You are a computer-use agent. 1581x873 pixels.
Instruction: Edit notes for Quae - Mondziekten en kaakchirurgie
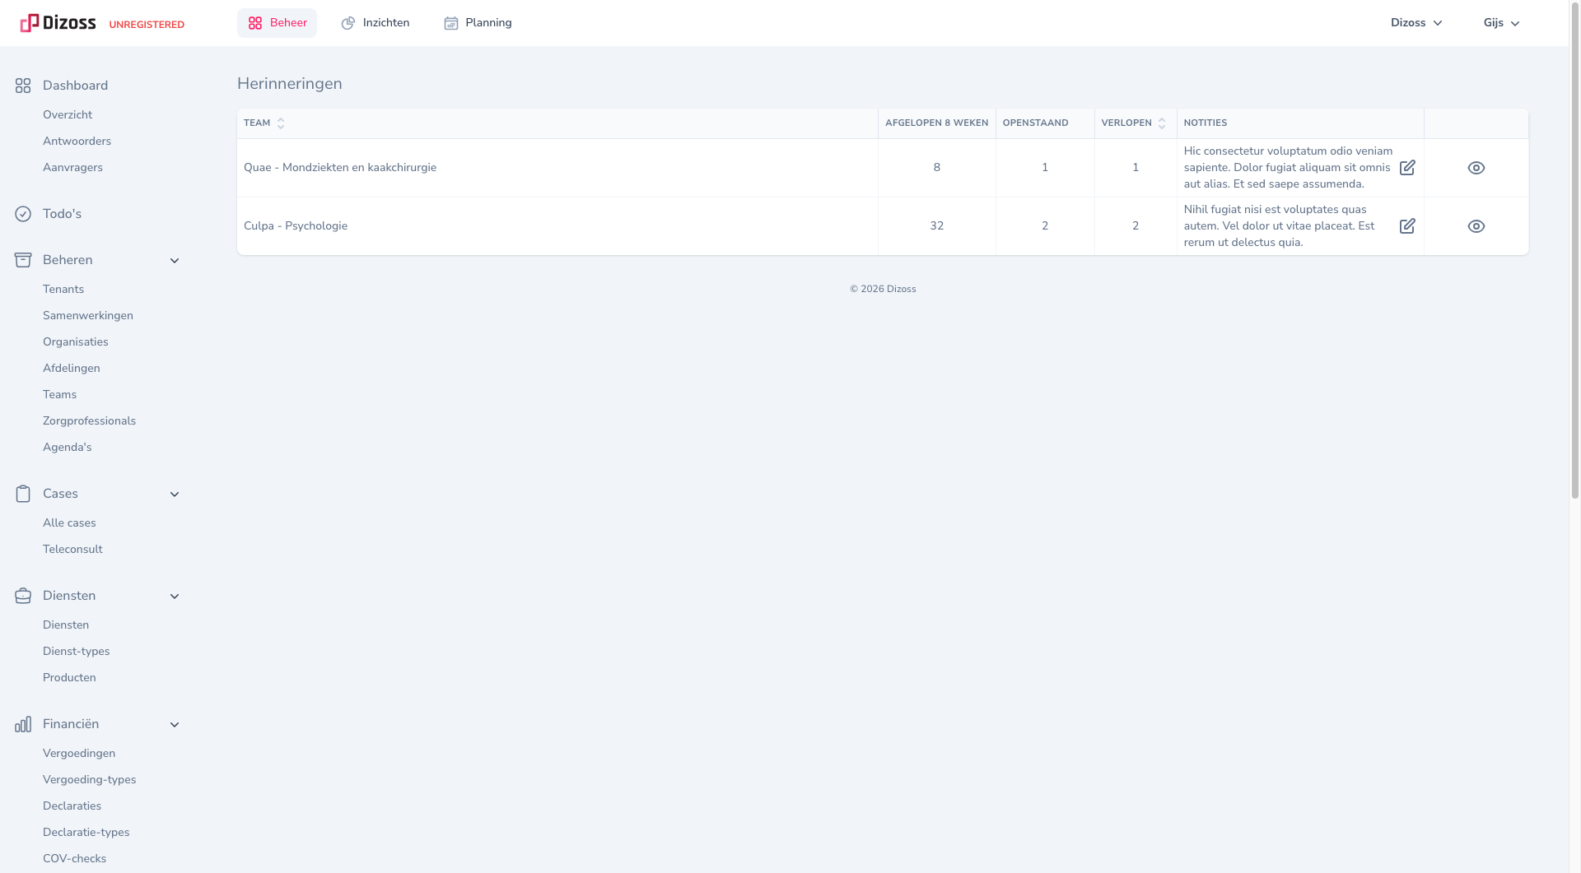point(1407,168)
